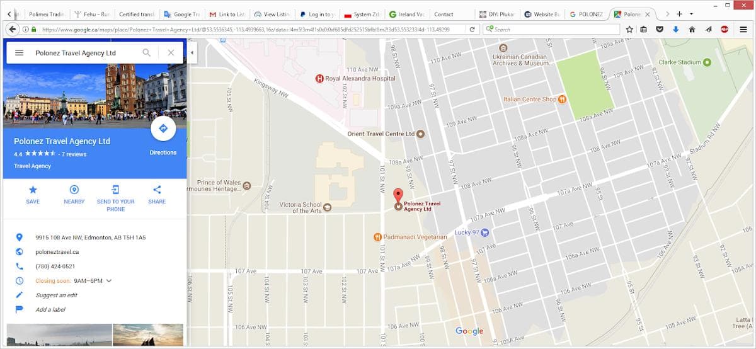Save the place with the star icon
The image size is (756, 349).
coord(33,190)
